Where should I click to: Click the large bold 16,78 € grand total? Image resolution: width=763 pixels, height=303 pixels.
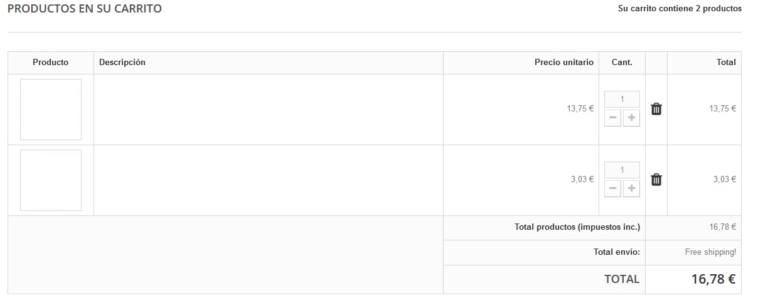(x=713, y=279)
